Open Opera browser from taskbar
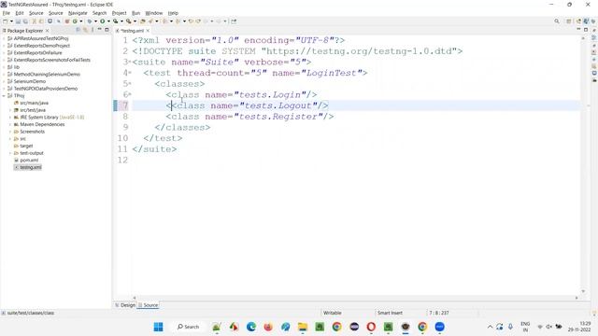 pyautogui.click(x=371, y=327)
